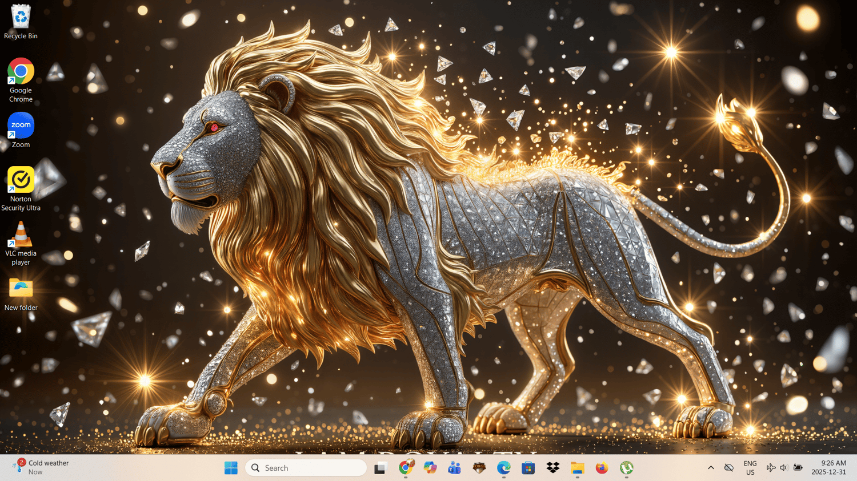The width and height of the screenshot is (857, 481).
Task: Open the Cold weather widget
Action: 41,467
